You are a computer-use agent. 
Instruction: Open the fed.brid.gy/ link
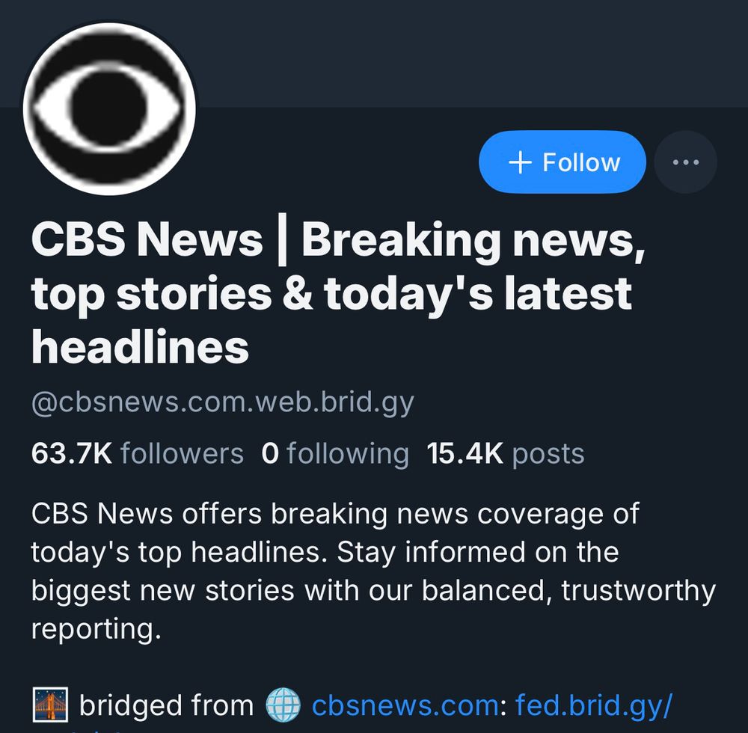pos(593,705)
